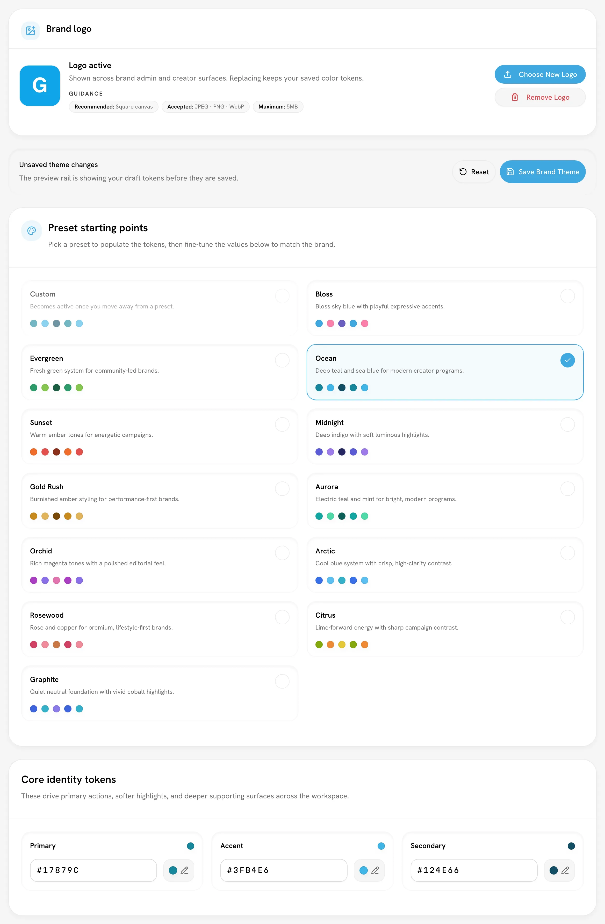The image size is (605, 924).
Task: Click the palette icon beside Preset starting points
Action: (31, 231)
